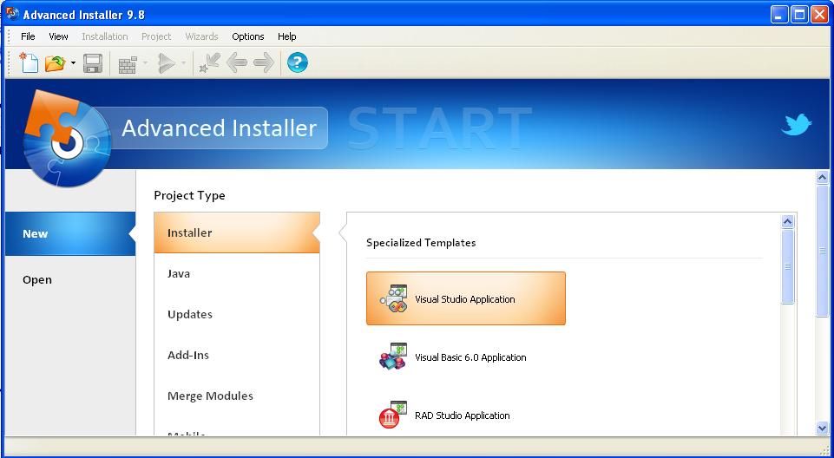Open the dropdown arrow beside Open Project
The height and width of the screenshot is (458, 834).
[x=73, y=63]
